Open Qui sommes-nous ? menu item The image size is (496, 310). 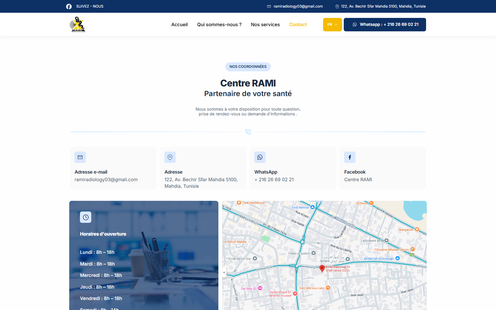pyautogui.click(x=219, y=24)
